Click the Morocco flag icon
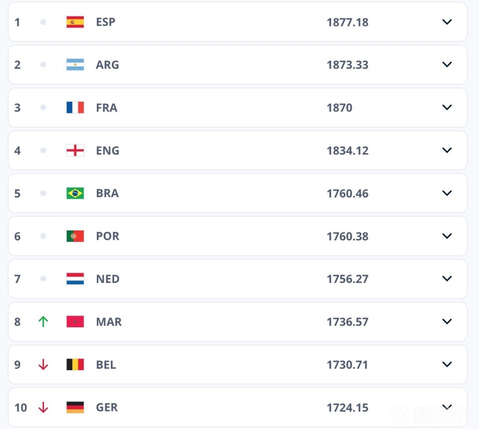The image size is (479, 429). [75, 322]
